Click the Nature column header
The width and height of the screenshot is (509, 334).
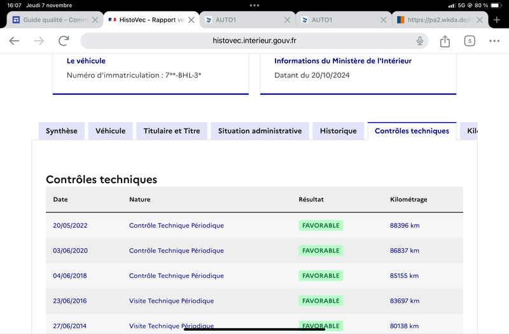139,199
